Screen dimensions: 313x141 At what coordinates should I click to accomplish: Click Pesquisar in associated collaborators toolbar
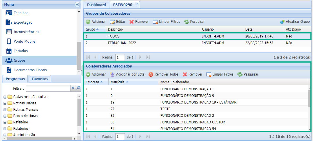tap(248, 74)
